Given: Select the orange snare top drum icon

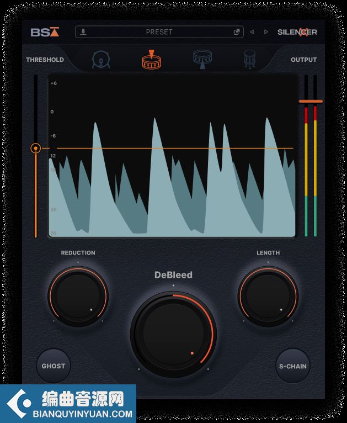Looking at the screenshot, I should coord(151,60).
